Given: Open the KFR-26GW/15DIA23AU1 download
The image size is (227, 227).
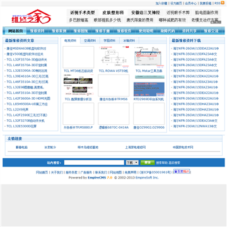Looking at the screenshot, I should point(195,87).
